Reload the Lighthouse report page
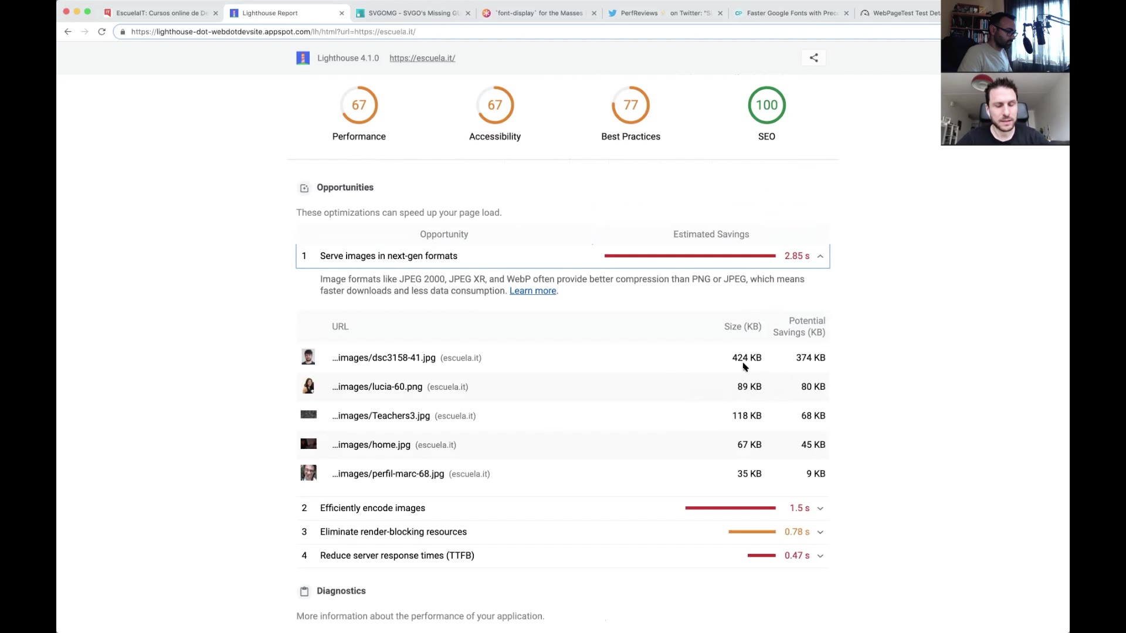Viewport: 1126px width, 633px height. (101, 32)
